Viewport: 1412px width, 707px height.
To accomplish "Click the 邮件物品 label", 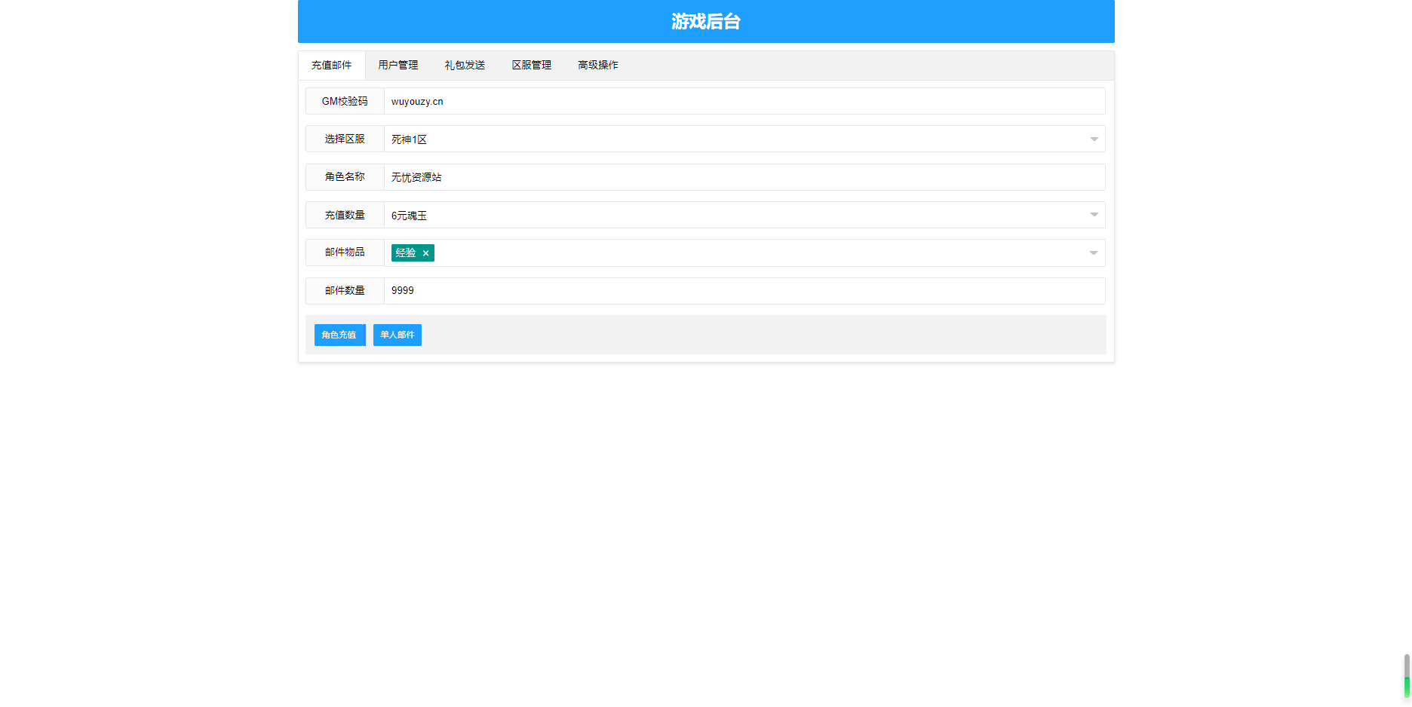I will click(345, 252).
